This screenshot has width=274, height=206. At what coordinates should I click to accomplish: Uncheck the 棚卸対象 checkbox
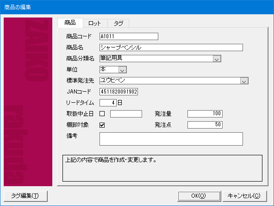point(102,125)
